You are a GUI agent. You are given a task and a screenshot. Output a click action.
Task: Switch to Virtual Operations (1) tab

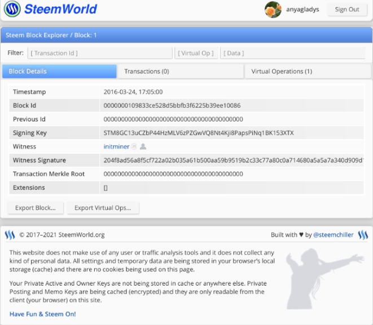tap(308, 71)
